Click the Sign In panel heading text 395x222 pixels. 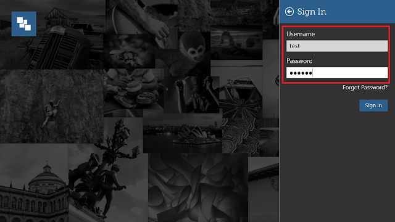click(311, 12)
